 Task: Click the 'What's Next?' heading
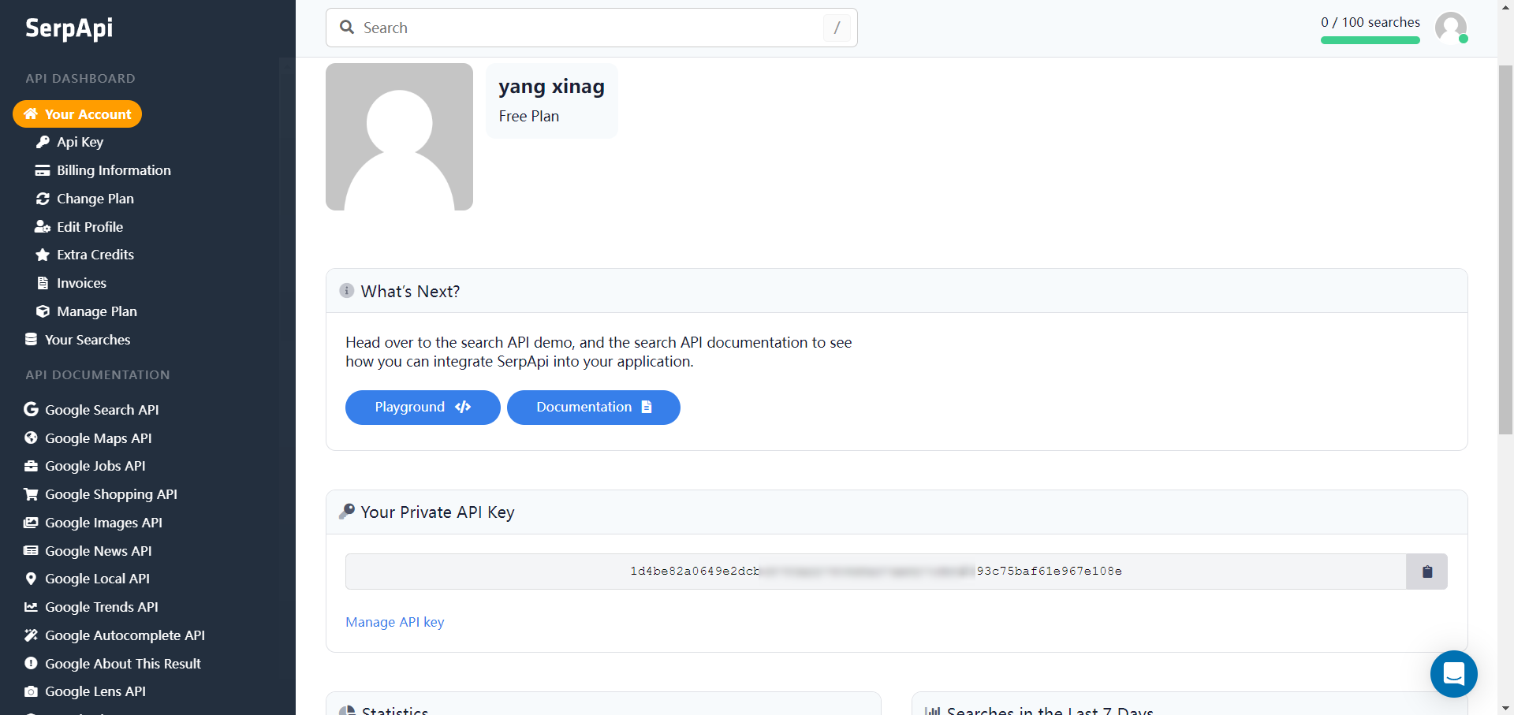tap(410, 292)
